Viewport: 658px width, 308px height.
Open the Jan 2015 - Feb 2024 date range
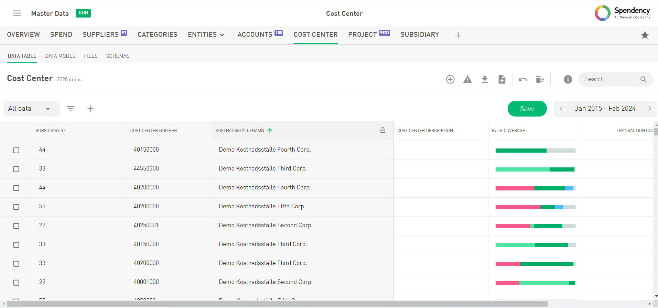(605, 109)
